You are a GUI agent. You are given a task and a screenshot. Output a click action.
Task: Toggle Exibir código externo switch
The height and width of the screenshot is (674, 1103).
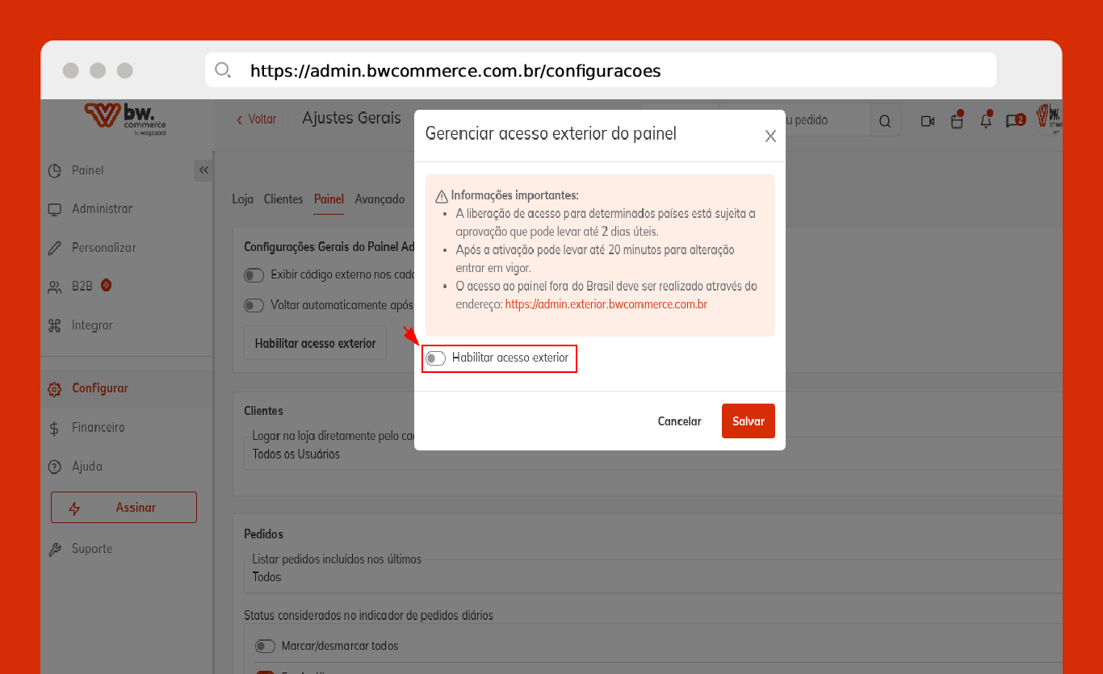click(254, 275)
